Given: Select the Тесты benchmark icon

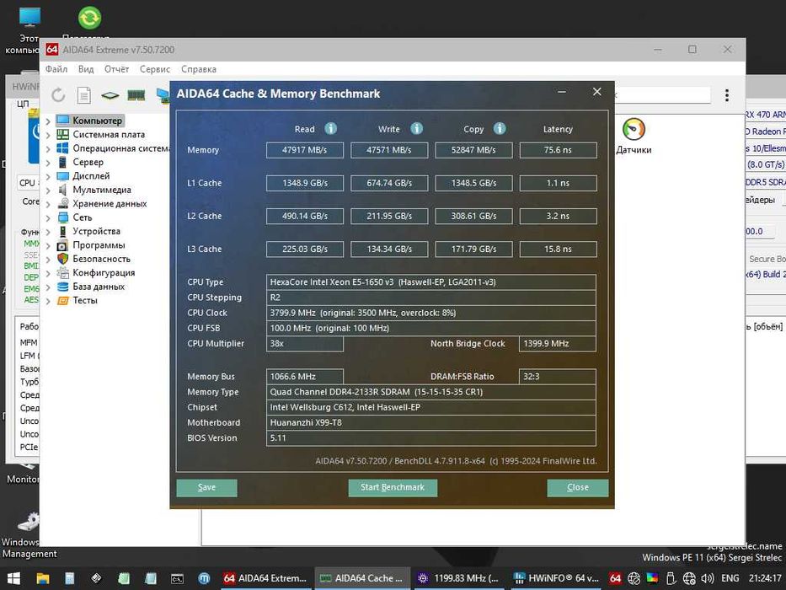Looking at the screenshot, I should (62, 301).
